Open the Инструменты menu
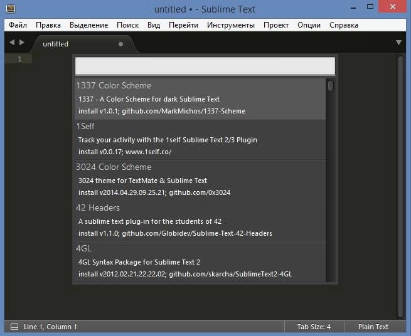The height and width of the screenshot is (336, 411). click(x=231, y=25)
